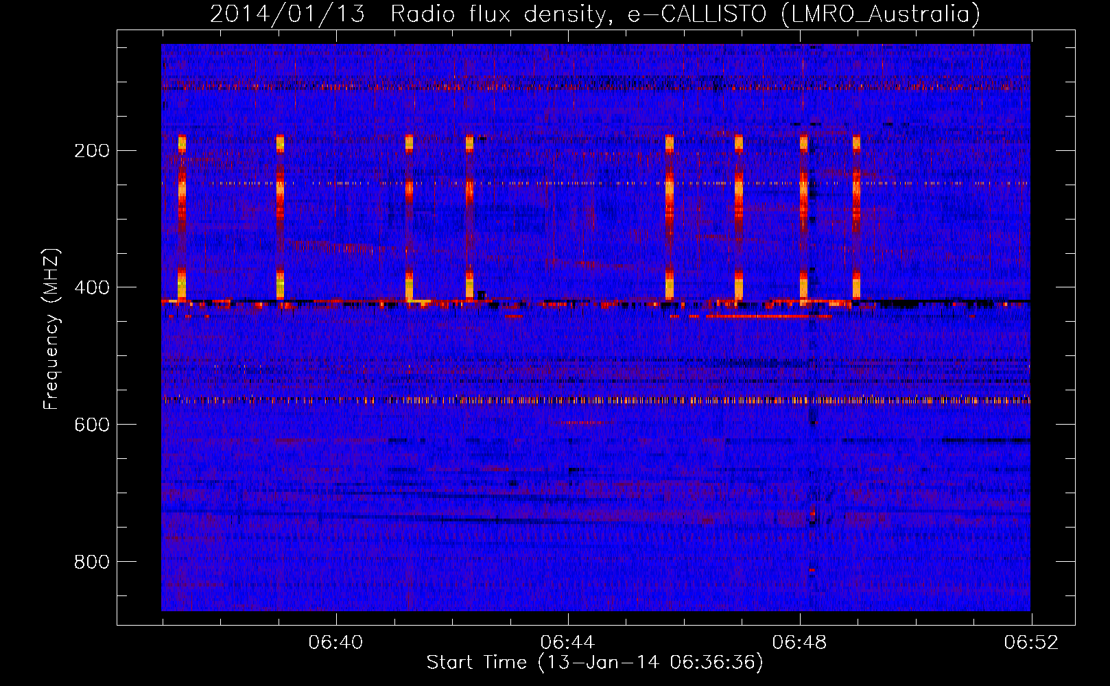The width and height of the screenshot is (1110, 686).
Task: Click the 06:52 time tick label
Action: [x=1031, y=643]
